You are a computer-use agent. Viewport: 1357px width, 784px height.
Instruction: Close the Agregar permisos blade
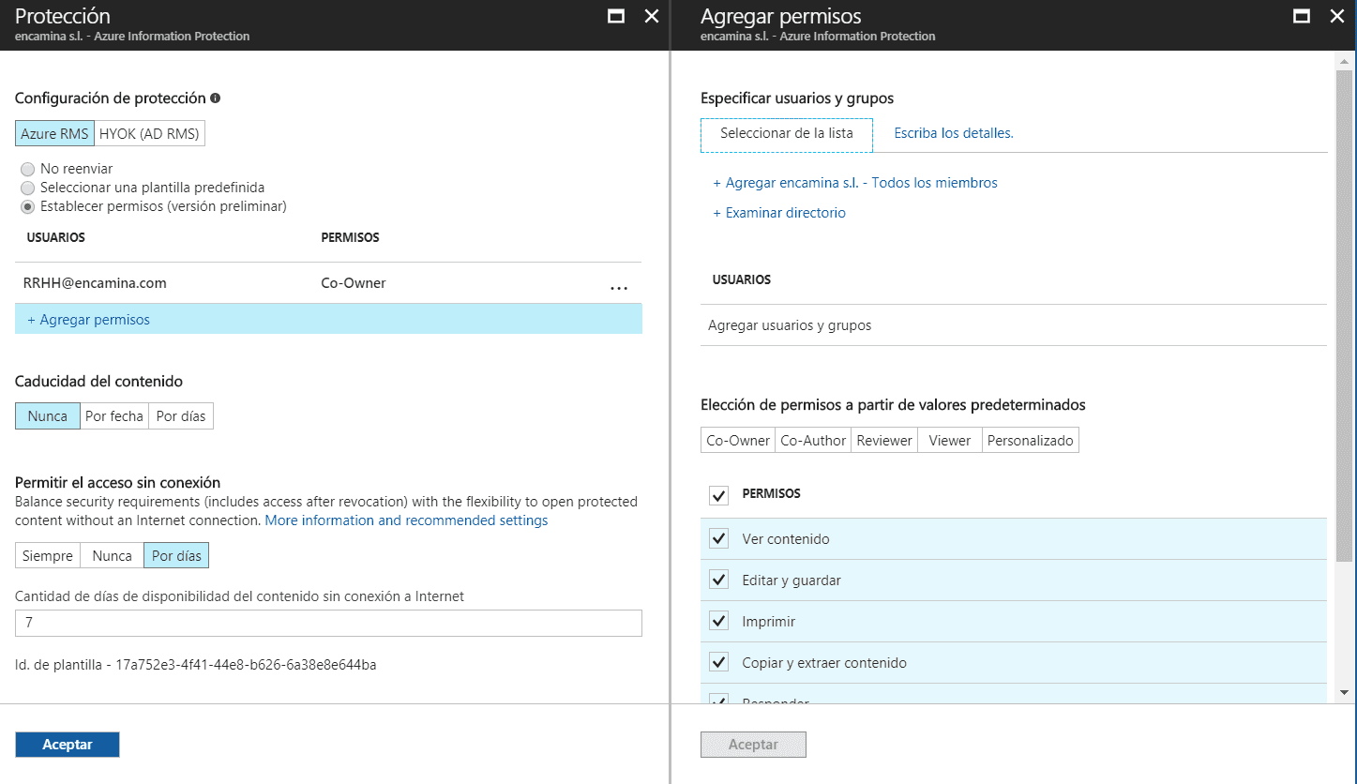point(1337,17)
